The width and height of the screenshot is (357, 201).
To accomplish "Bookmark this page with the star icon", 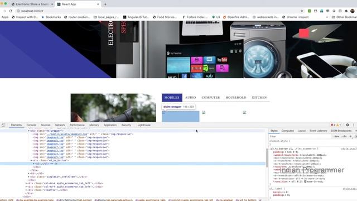I will 302,11.
